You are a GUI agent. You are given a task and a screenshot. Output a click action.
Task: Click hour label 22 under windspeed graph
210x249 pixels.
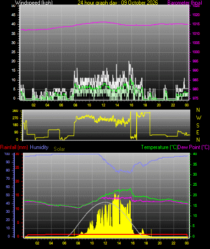[x=173, y=105]
